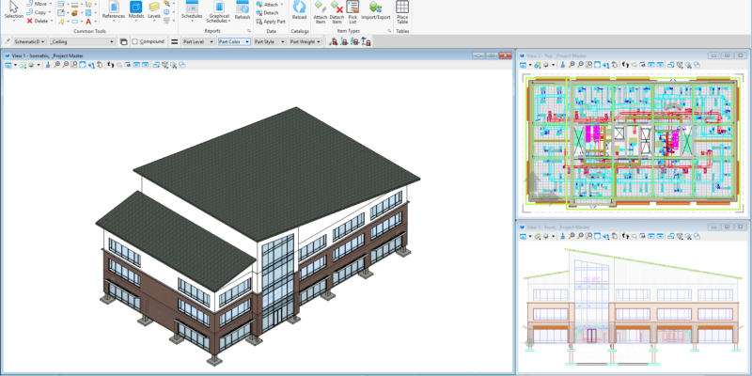The height and width of the screenshot is (376, 752).
Task: Click Walk footprints icon in View 1
Action: (111, 65)
